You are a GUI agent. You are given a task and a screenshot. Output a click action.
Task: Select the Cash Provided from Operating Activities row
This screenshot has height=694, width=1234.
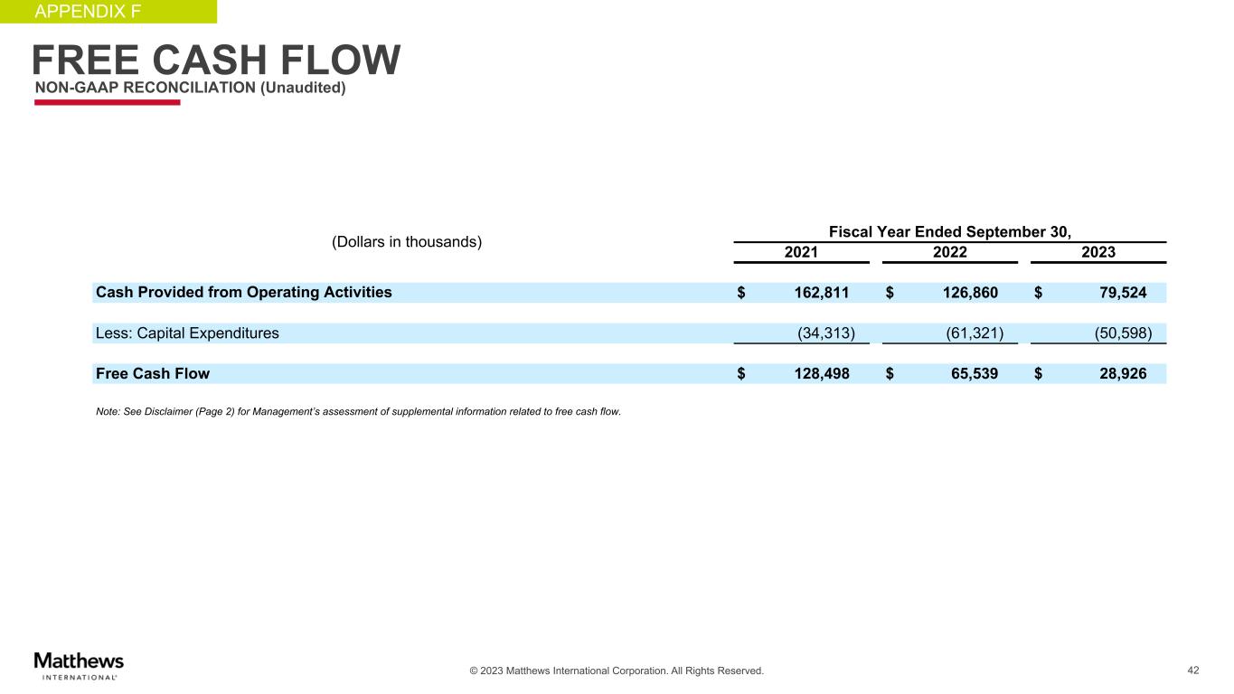coord(244,292)
